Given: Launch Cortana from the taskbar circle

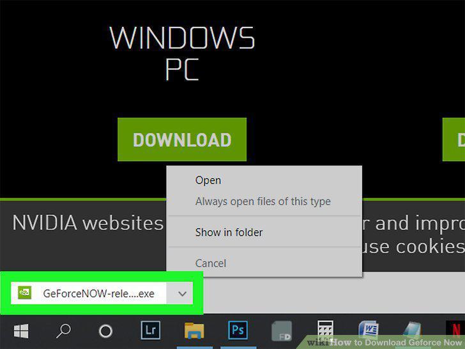Looking at the screenshot, I should (105, 331).
